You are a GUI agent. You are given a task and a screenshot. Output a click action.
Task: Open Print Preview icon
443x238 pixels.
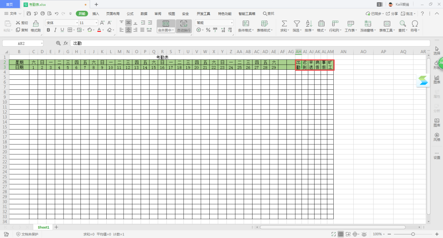49,14
